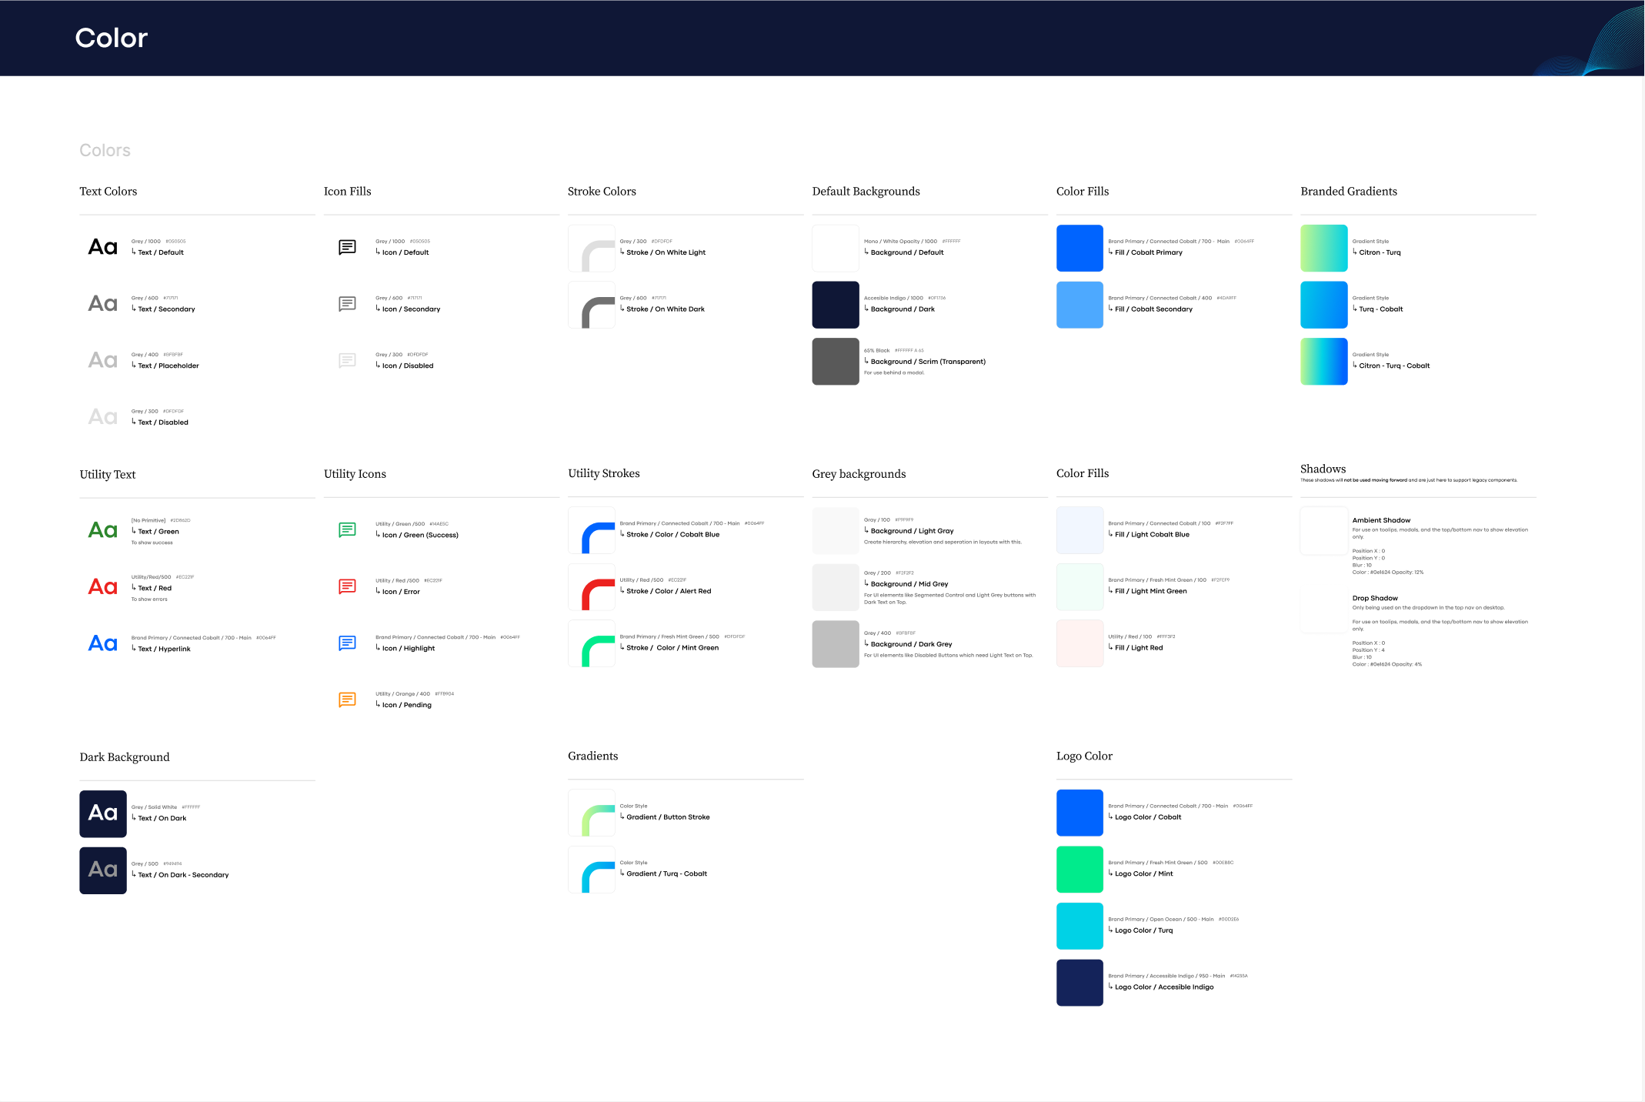This screenshot has height=1102, width=1645.
Task: Select the Logo Color / Turq swatch
Action: pos(1079,926)
